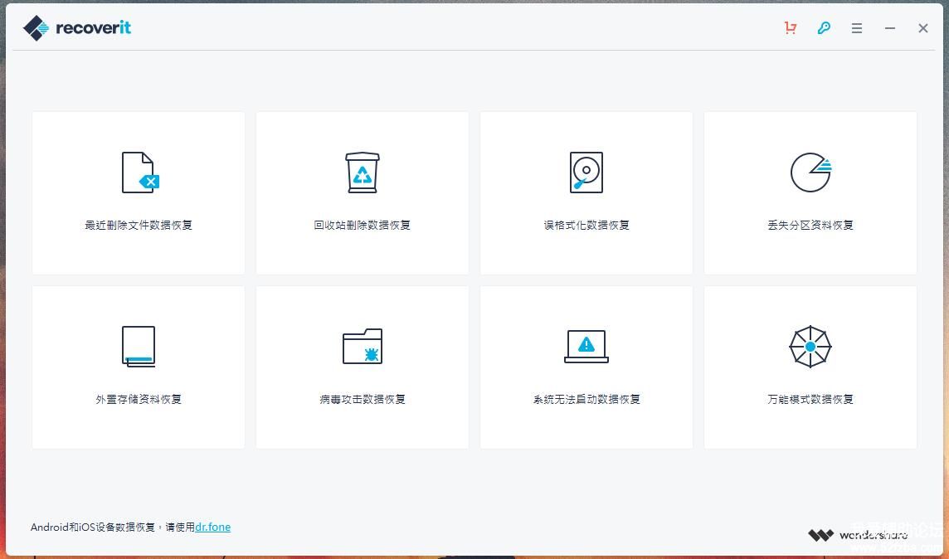Open the system crash laptop warning icon
Screen dimensions: 949x559
(586, 346)
